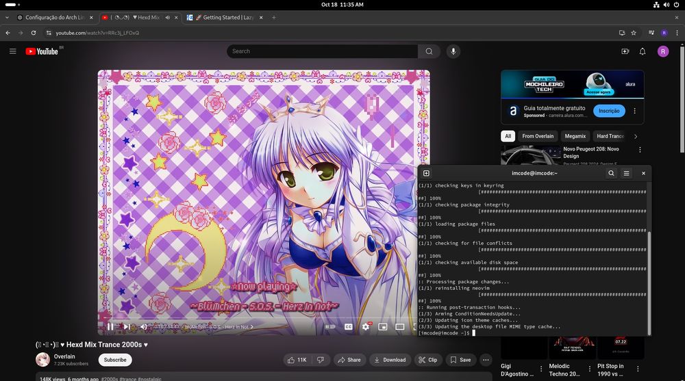Subscribe to the Overlain channel
685x381 pixels.
(x=115, y=360)
